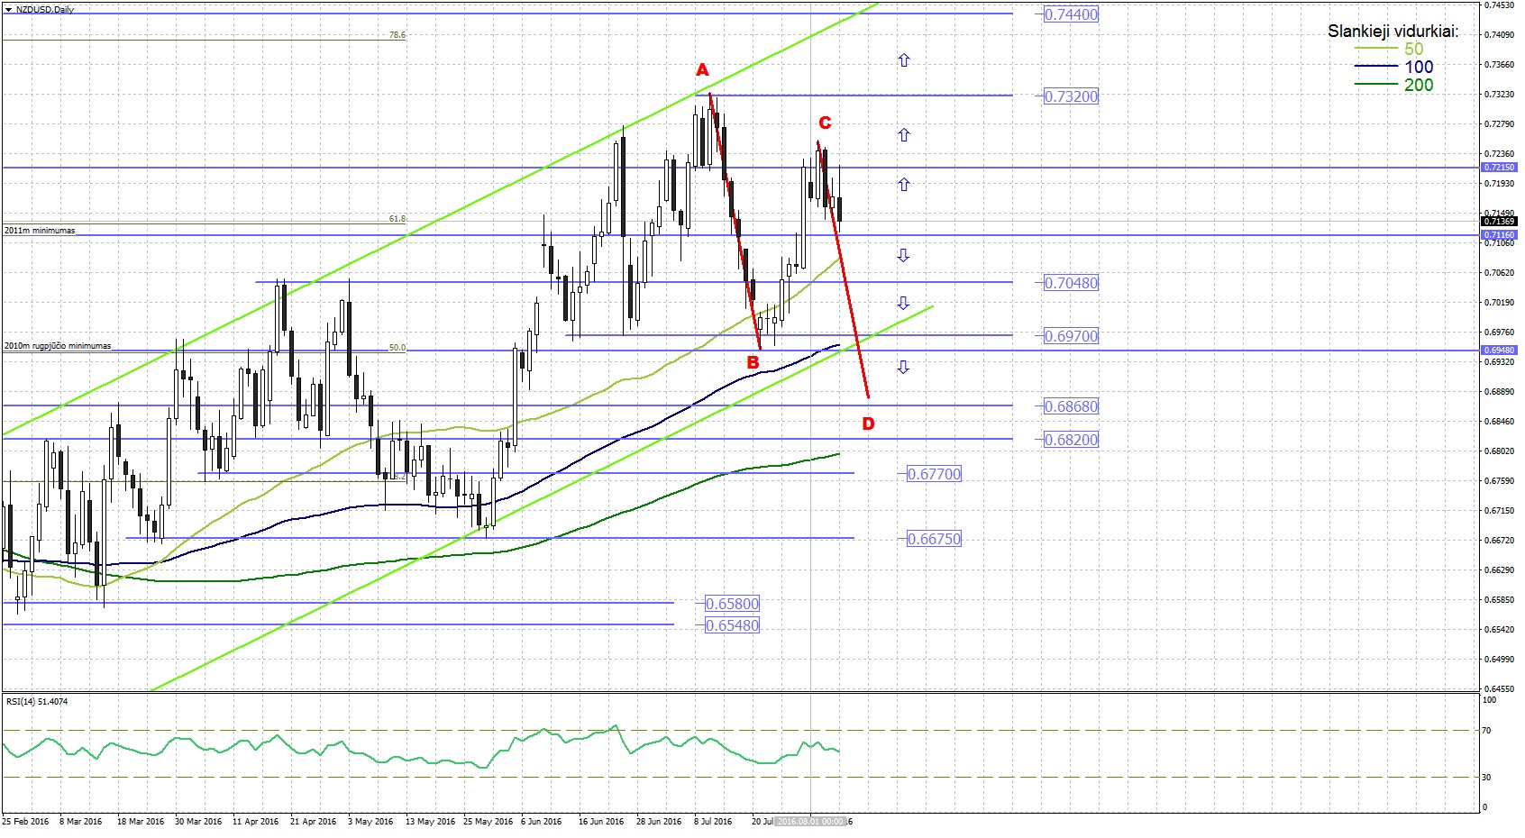Click the RSI scale value 70
The image size is (1525, 838).
point(1487,731)
